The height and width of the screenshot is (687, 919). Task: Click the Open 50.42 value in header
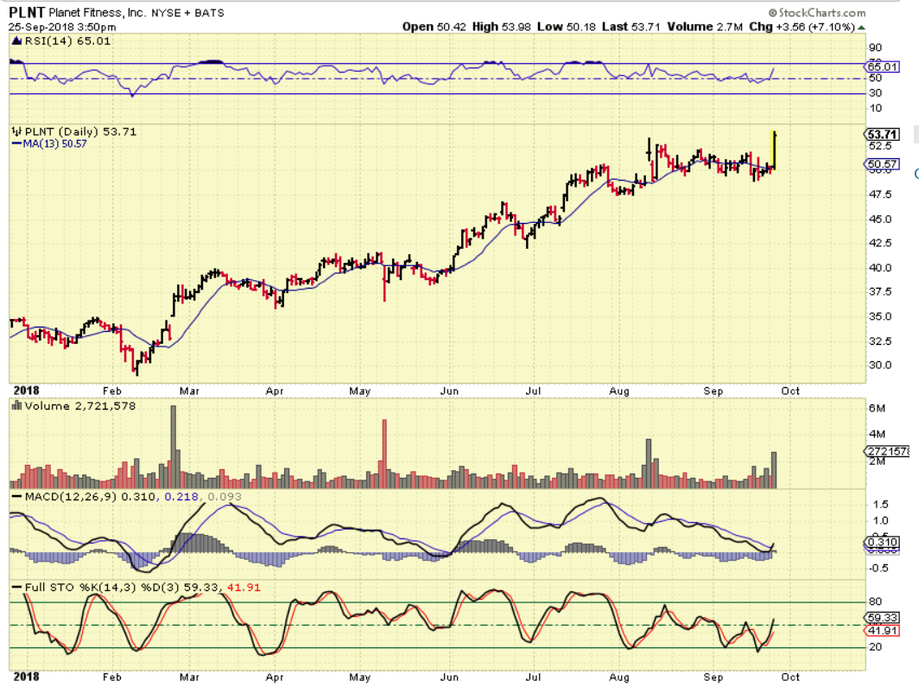(x=434, y=27)
